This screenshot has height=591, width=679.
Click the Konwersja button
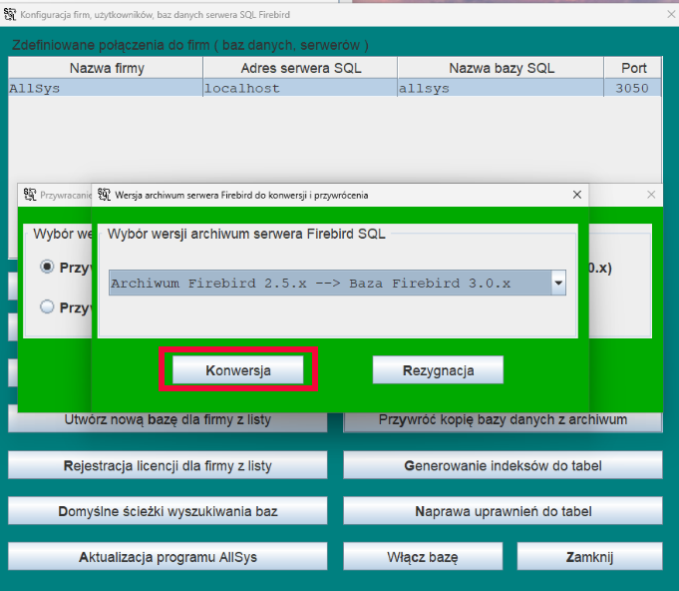pos(237,369)
